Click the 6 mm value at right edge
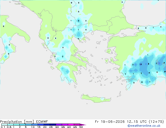 point(165,72)
